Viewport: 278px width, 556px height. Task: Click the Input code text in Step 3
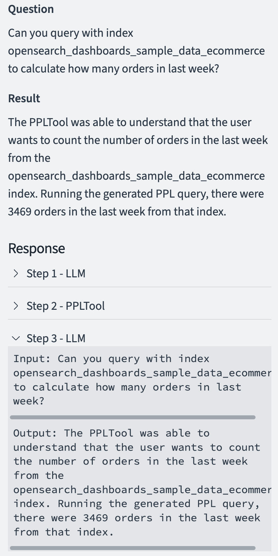142,380
